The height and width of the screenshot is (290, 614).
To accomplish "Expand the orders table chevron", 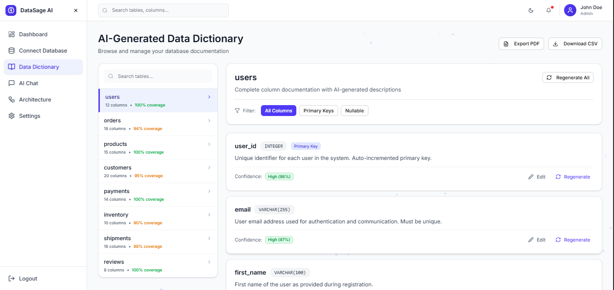I will click(x=209, y=121).
